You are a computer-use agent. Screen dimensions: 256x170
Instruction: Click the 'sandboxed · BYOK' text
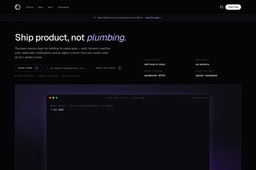point(155,75)
